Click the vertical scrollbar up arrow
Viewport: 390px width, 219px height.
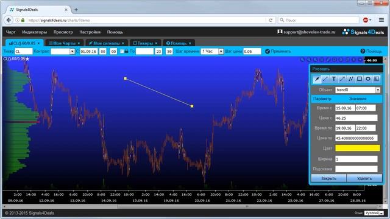(386, 60)
